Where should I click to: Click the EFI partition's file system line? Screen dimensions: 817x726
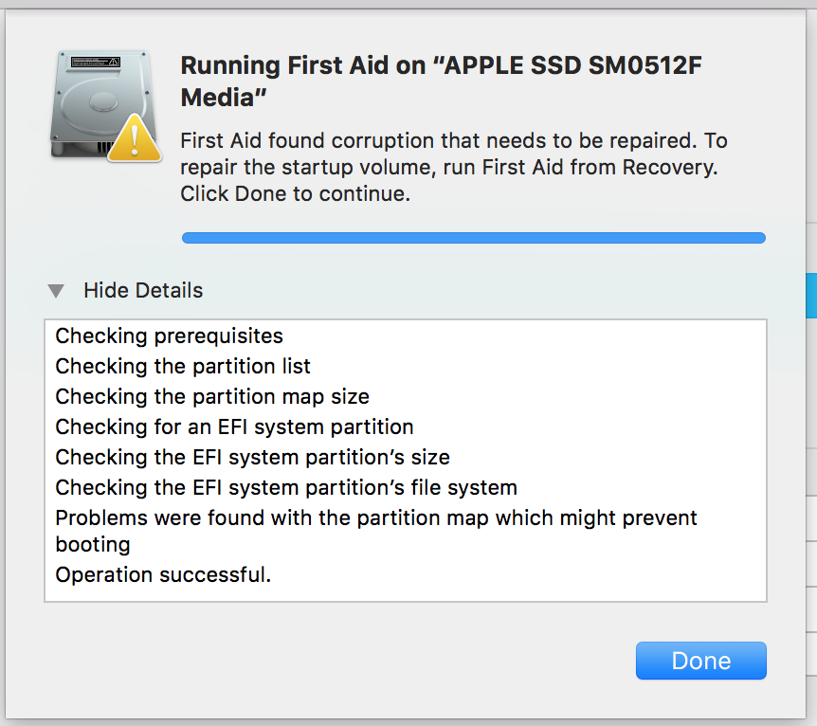pyautogui.click(x=286, y=487)
